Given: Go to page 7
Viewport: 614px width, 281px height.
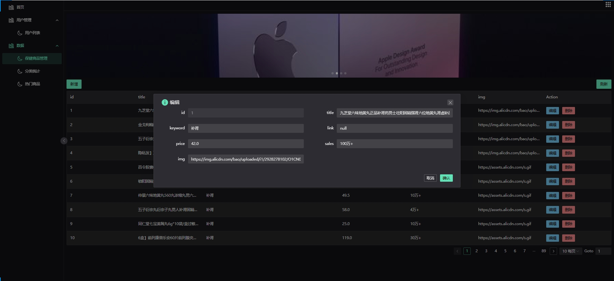Looking at the screenshot, I should coord(524,251).
